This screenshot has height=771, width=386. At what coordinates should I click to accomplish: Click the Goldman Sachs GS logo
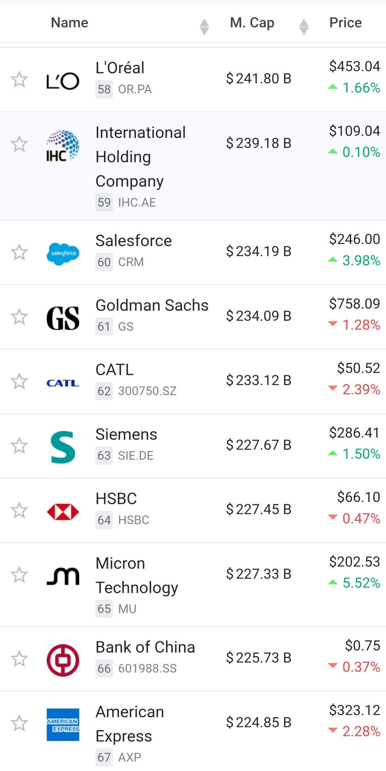pyautogui.click(x=63, y=318)
